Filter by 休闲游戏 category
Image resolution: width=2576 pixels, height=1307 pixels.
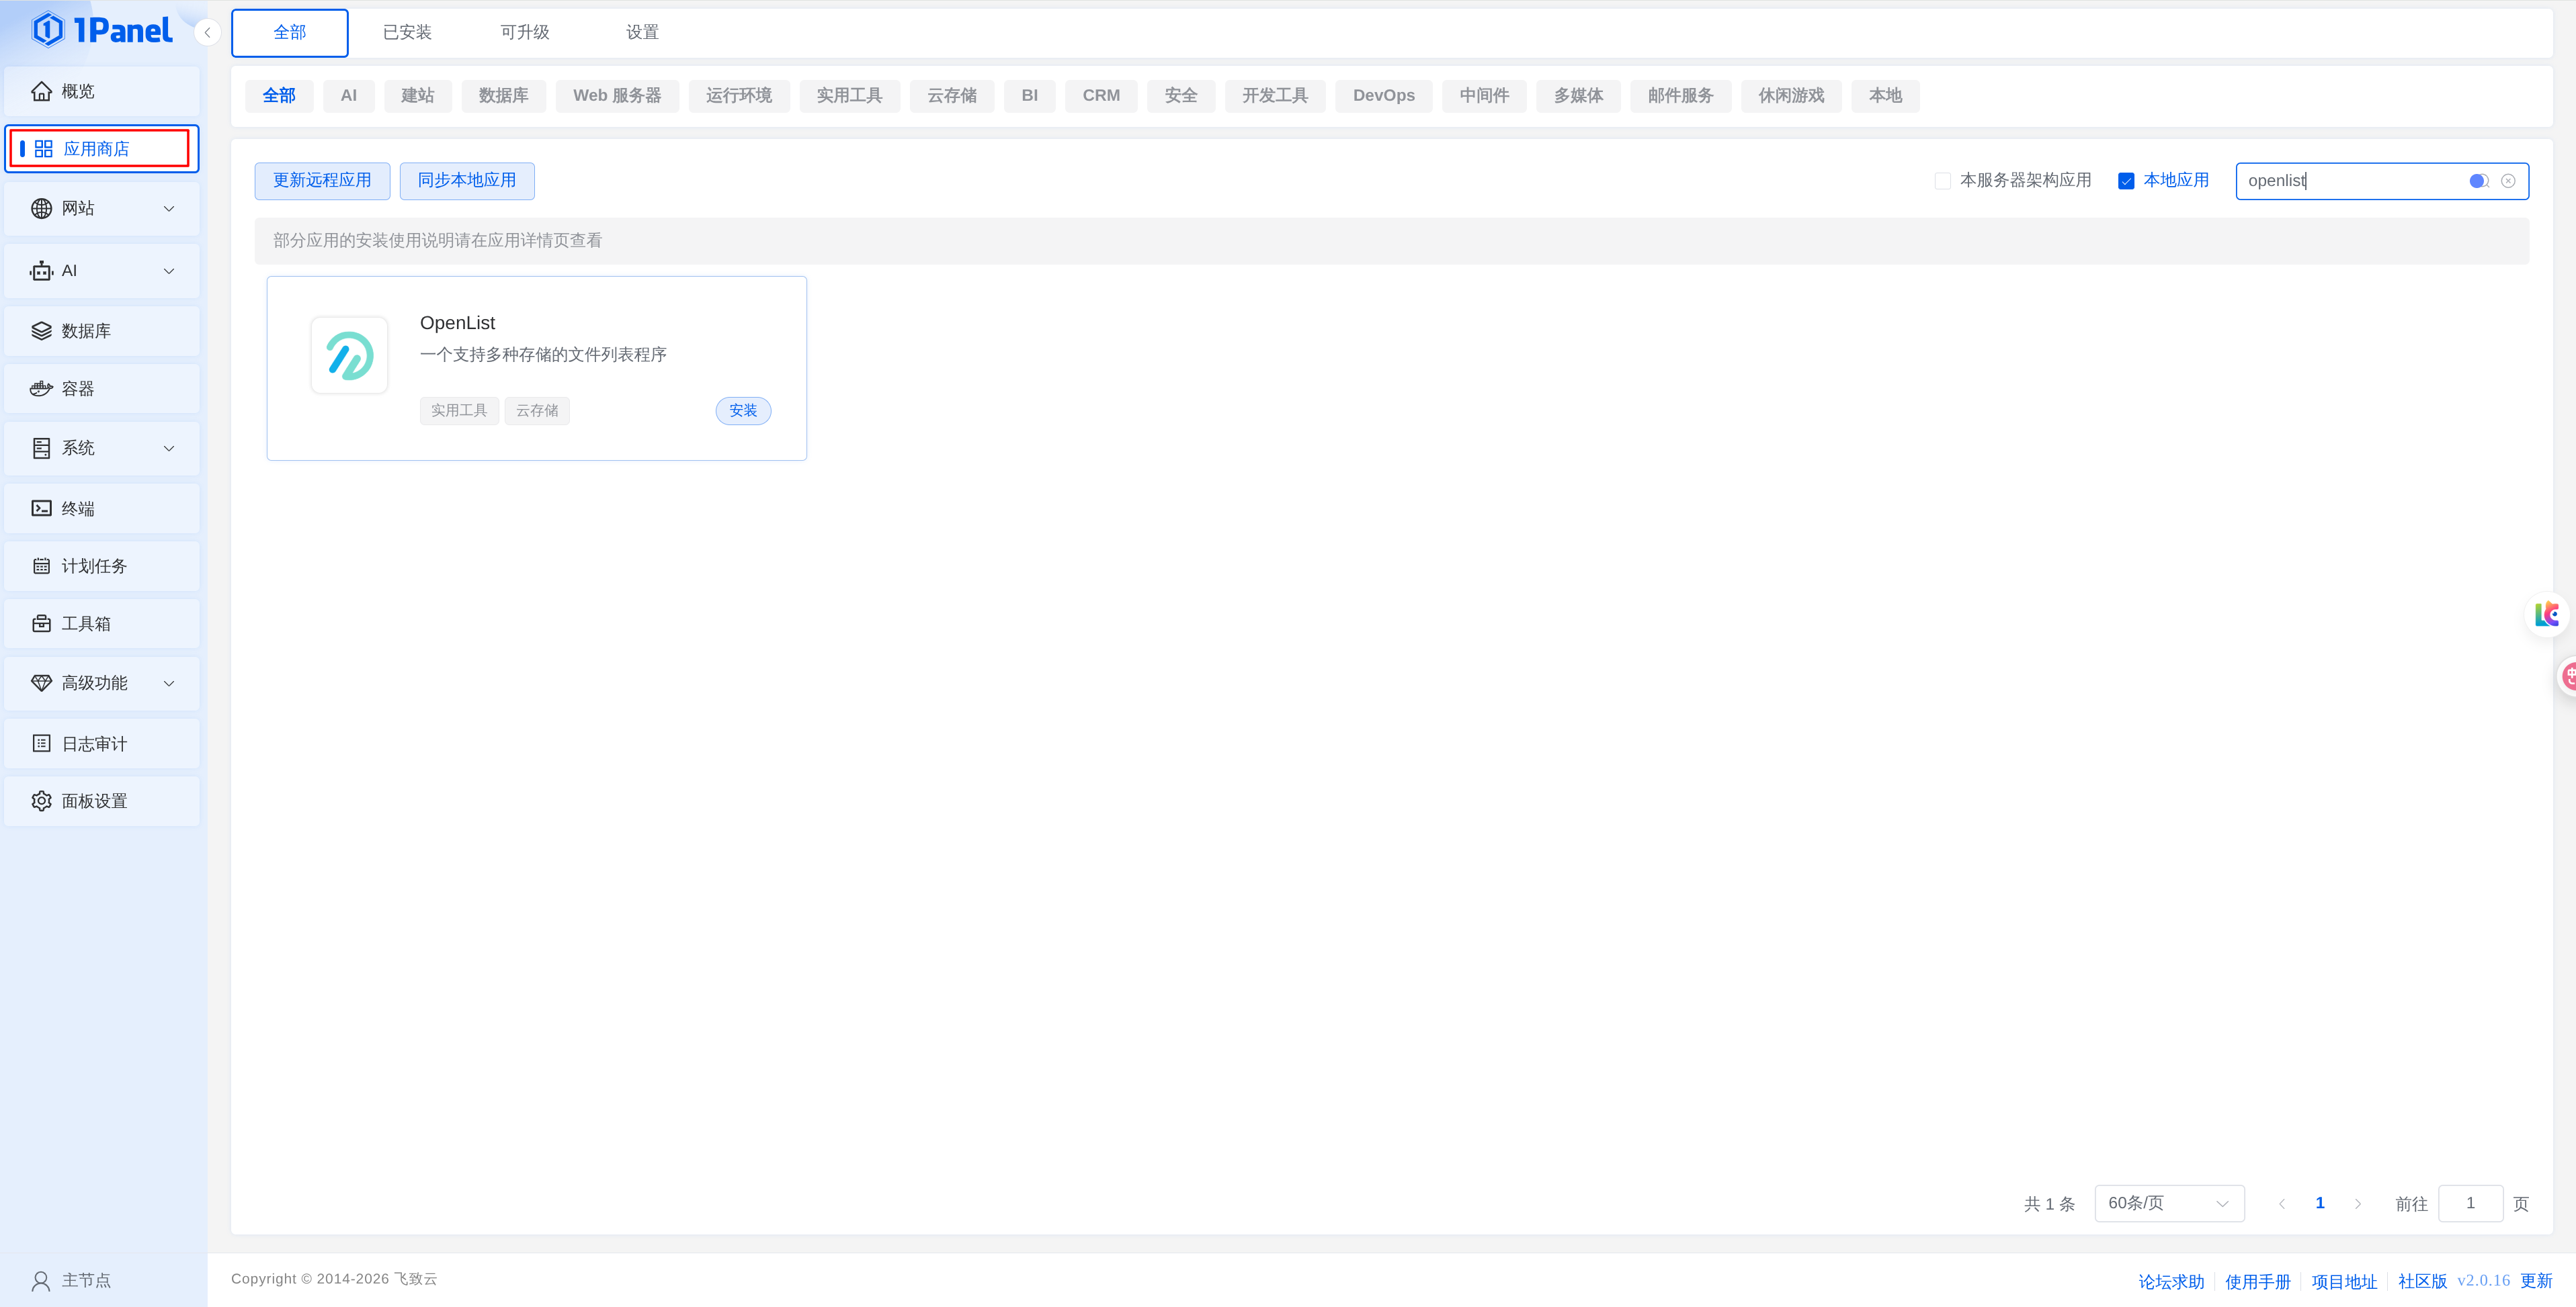click(1791, 96)
